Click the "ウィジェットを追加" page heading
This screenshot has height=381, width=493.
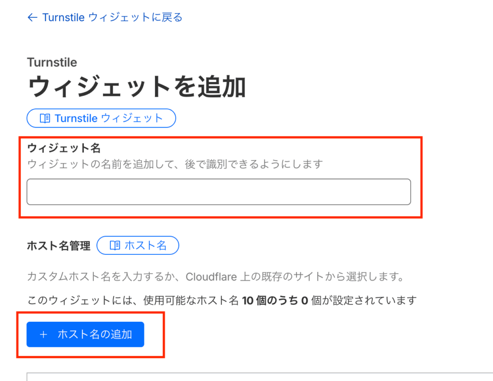click(137, 87)
